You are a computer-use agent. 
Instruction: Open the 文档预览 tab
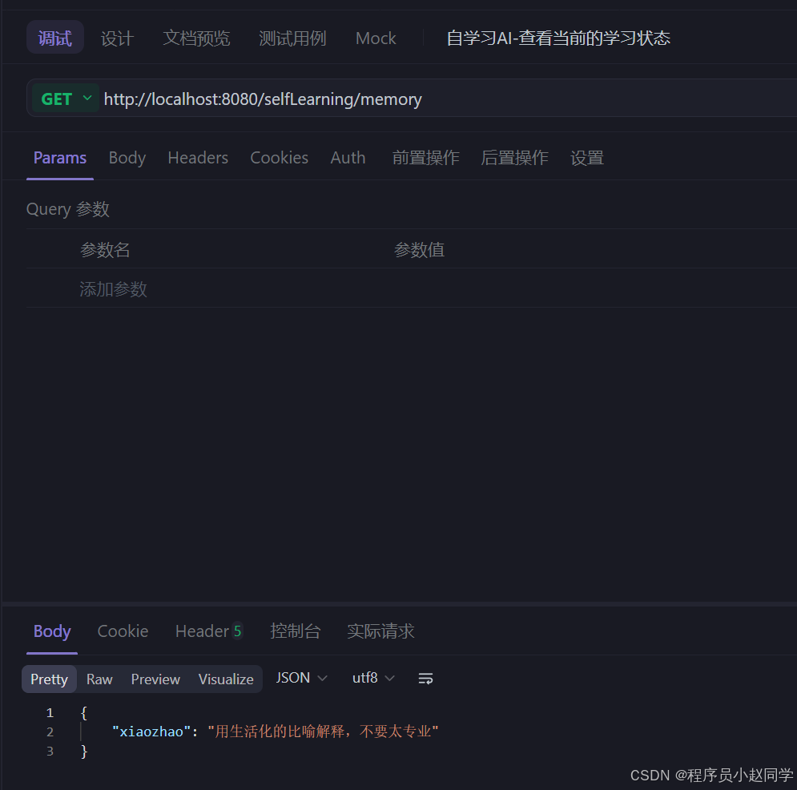click(x=196, y=38)
